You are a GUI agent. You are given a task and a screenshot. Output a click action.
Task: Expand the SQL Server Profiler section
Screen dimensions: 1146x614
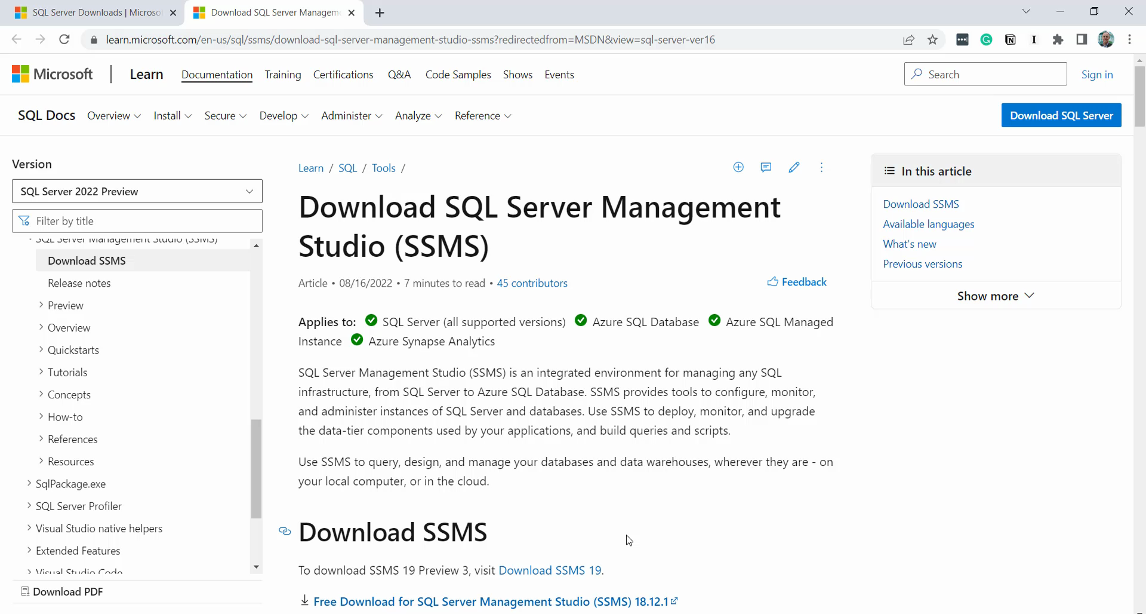pos(29,506)
